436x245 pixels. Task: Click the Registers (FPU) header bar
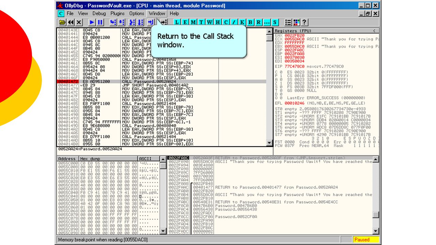click(x=326, y=31)
